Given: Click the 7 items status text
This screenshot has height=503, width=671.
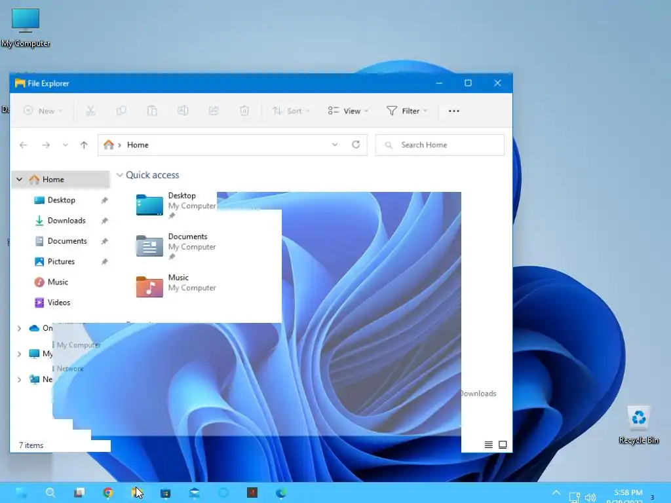Looking at the screenshot, I should tap(31, 445).
